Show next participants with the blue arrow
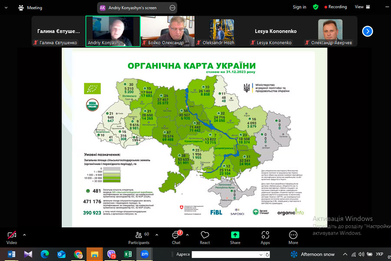This screenshot has width=391, height=261. 367,31
